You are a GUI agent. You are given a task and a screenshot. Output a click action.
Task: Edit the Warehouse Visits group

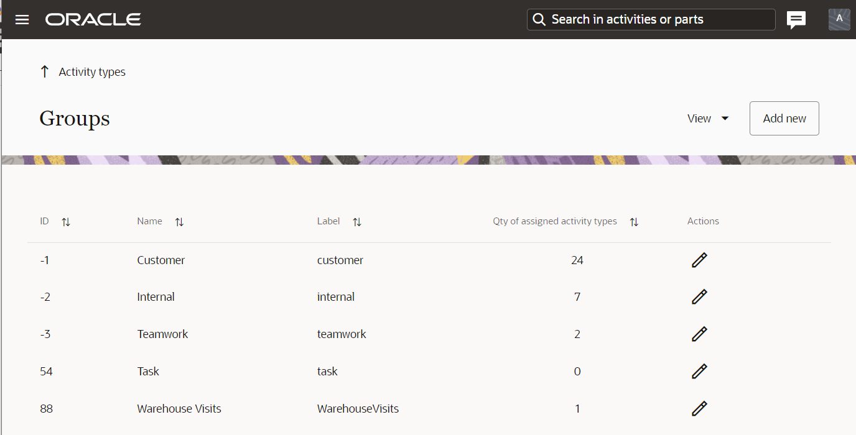pos(699,408)
